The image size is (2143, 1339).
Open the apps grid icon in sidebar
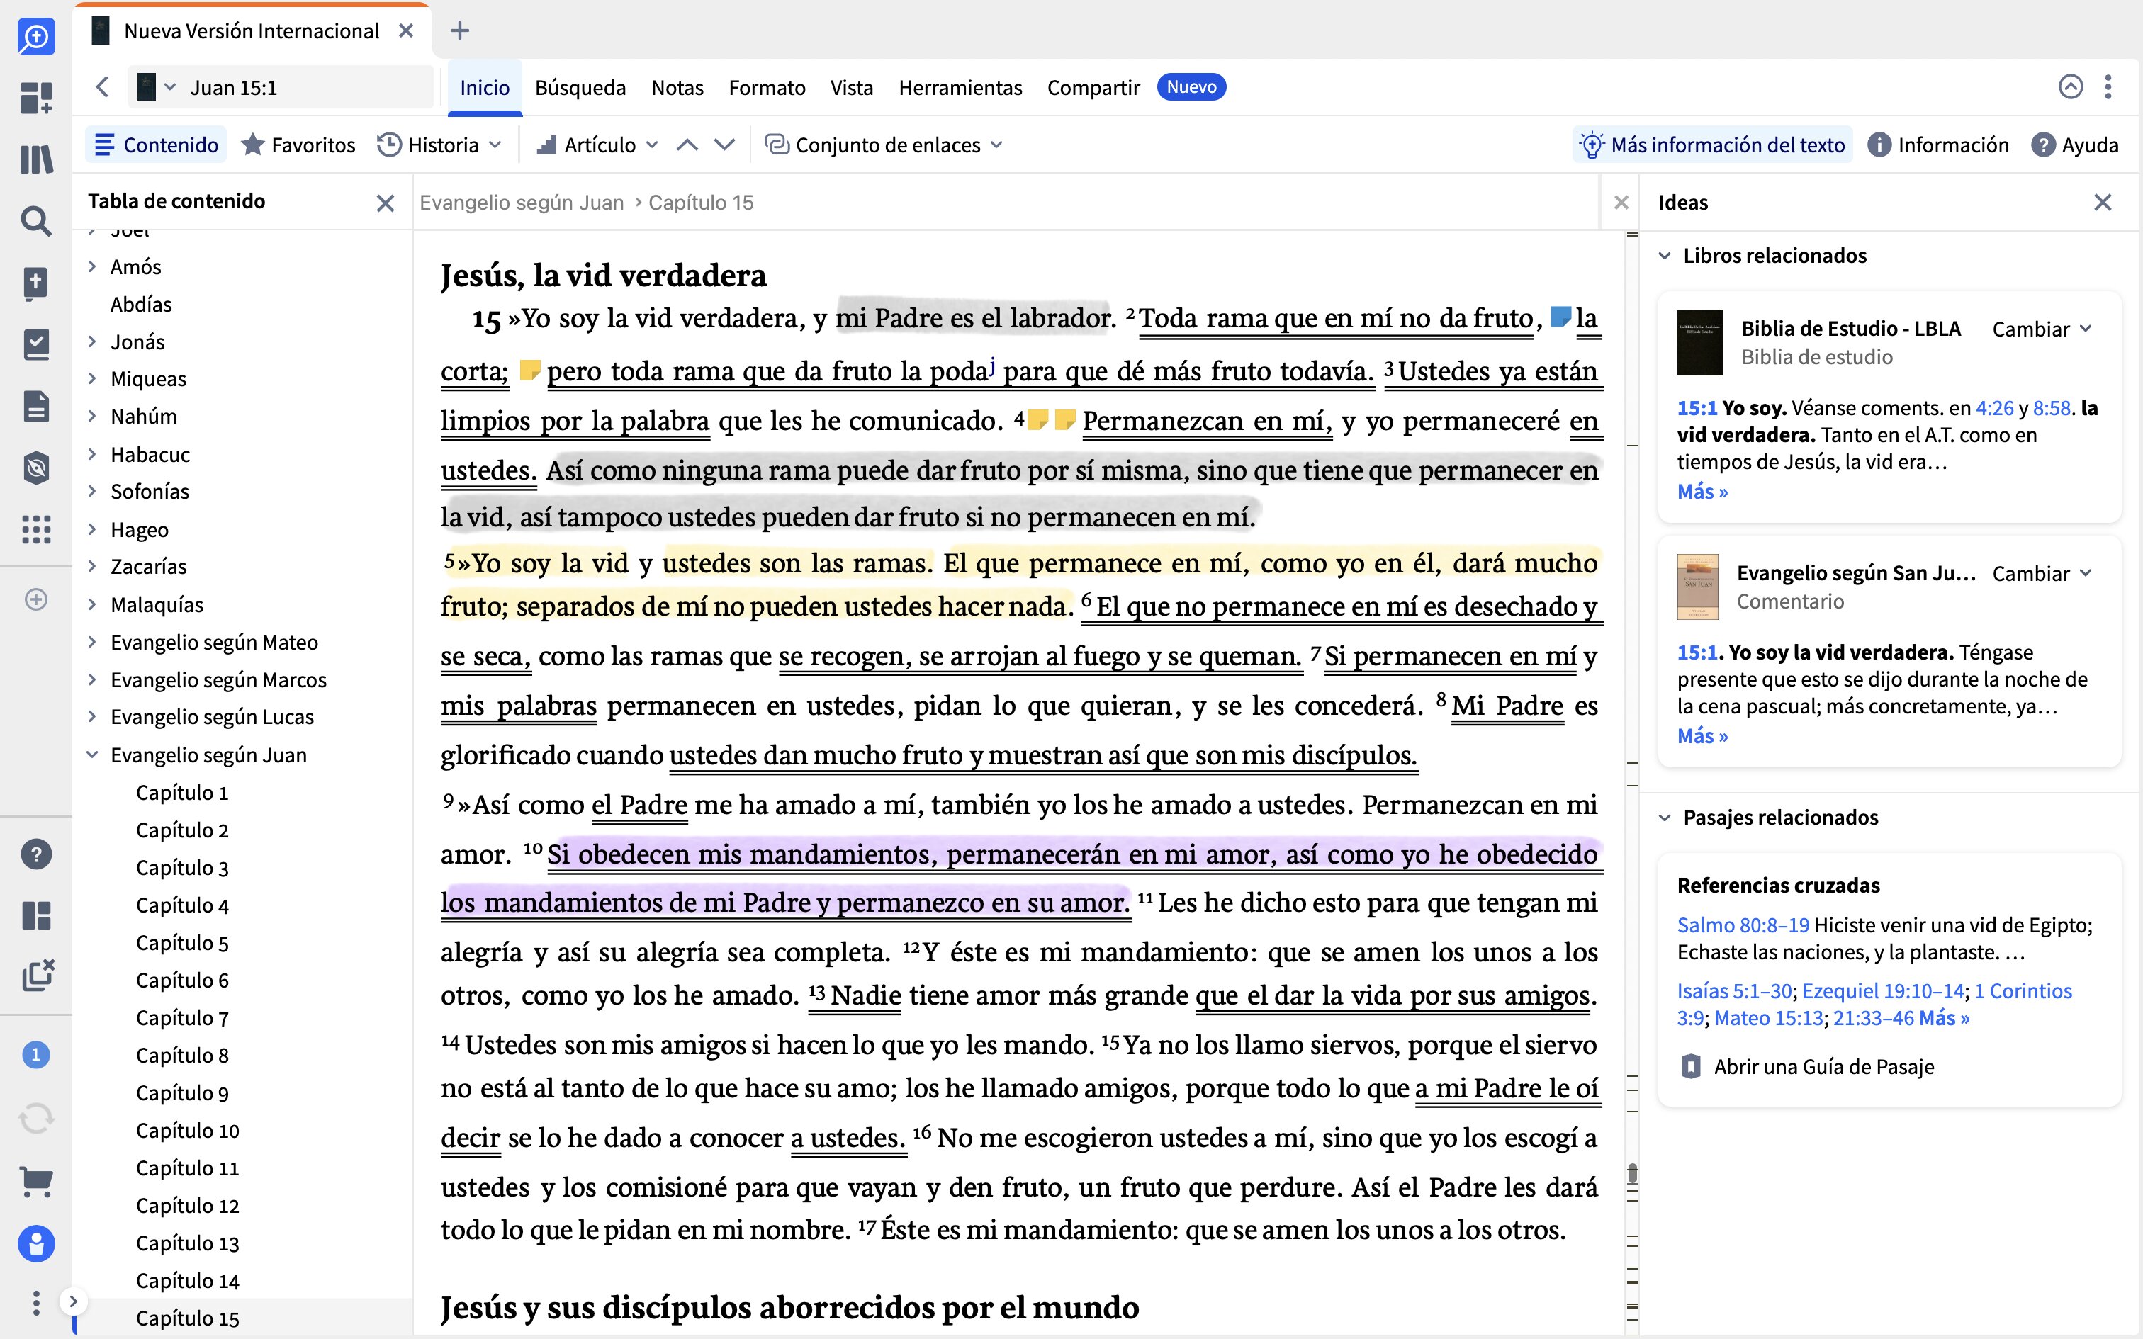[36, 530]
